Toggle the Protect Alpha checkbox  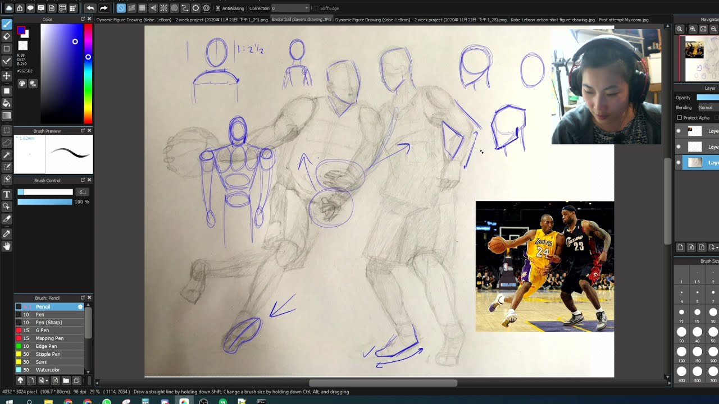679,118
